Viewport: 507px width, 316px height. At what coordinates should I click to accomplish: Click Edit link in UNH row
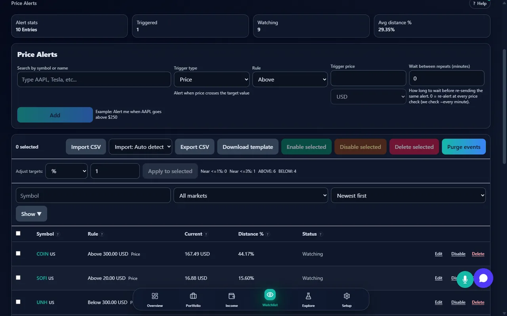(438, 302)
